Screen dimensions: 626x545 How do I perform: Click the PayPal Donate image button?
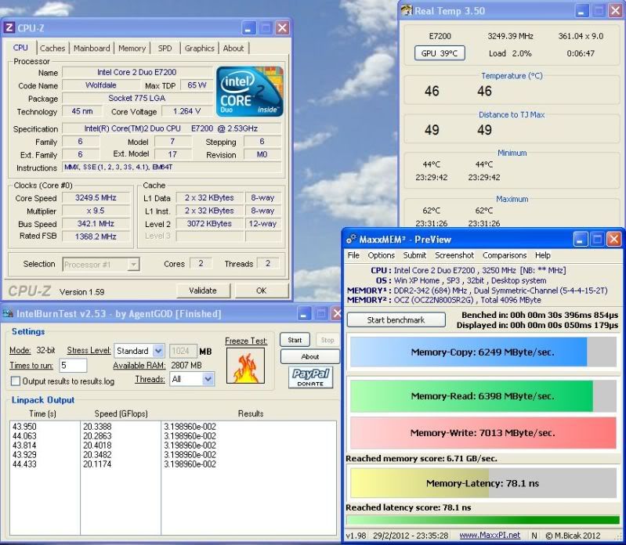310,377
